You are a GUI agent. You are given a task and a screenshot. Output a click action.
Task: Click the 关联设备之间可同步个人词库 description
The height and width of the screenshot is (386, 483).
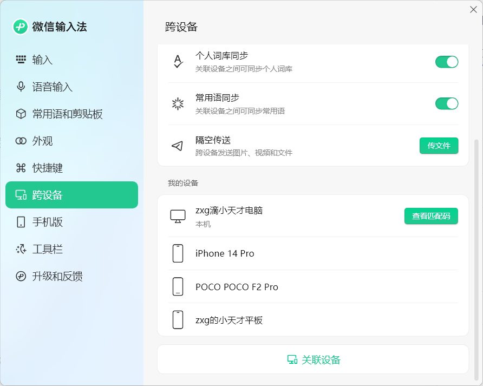pyautogui.click(x=244, y=69)
